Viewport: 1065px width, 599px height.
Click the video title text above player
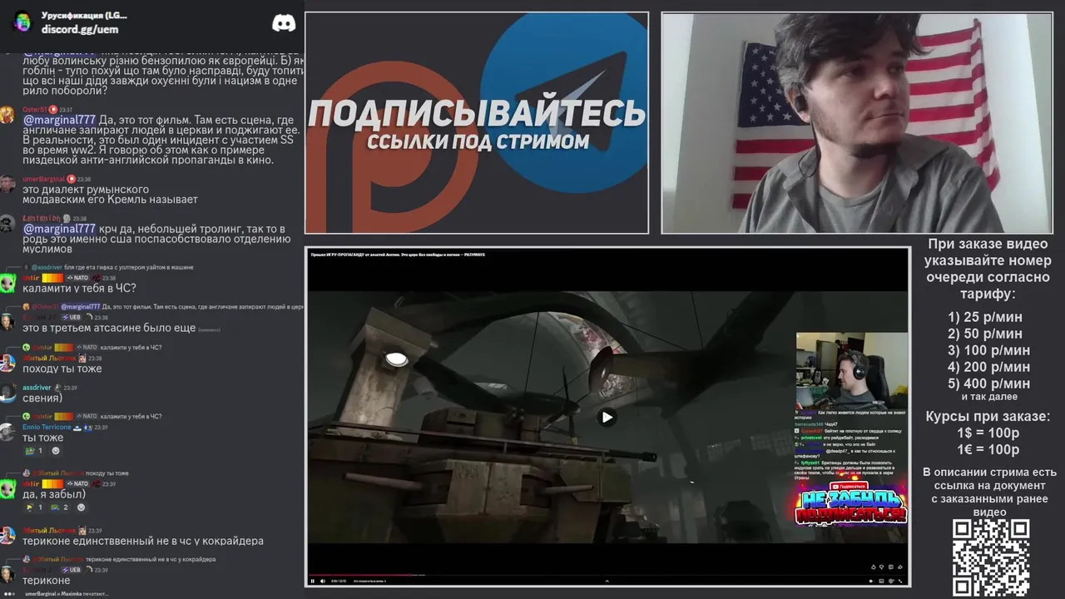(x=398, y=255)
